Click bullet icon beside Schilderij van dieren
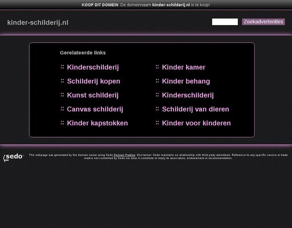Image resolution: width=292 pixels, height=228 pixels. (157, 109)
